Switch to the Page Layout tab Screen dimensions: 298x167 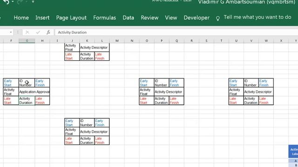click(x=71, y=18)
